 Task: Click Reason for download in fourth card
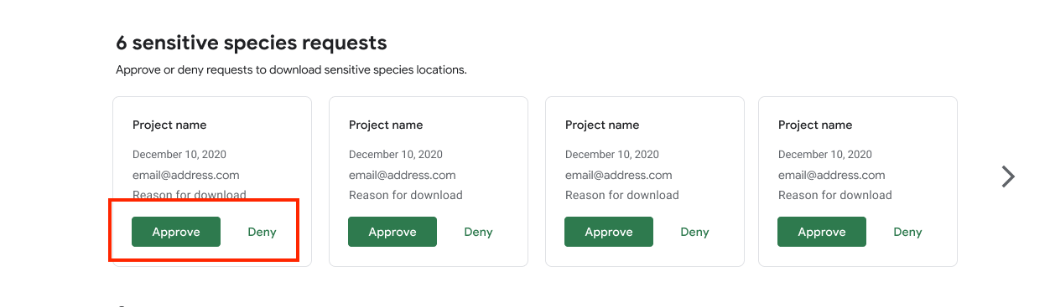pos(835,195)
